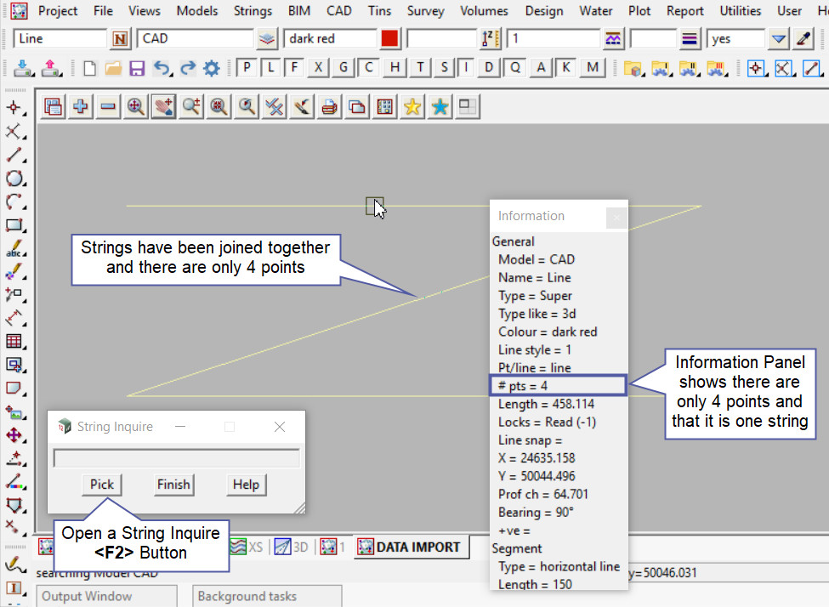Image resolution: width=829 pixels, height=607 pixels.
Task: Open the model layers selector beside CAD
Action: click(x=267, y=39)
